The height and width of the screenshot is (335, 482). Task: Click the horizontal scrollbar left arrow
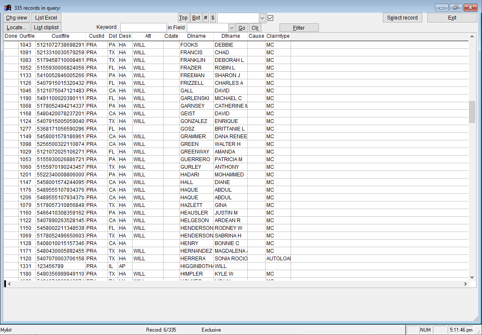[9, 284]
